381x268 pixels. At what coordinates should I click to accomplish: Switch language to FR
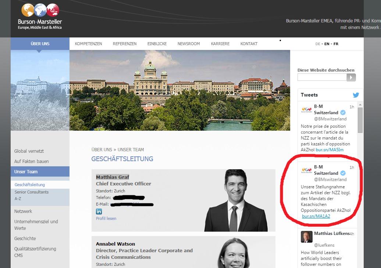point(336,44)
